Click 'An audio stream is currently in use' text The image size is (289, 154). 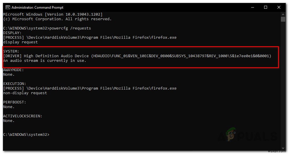pos(45,61)
